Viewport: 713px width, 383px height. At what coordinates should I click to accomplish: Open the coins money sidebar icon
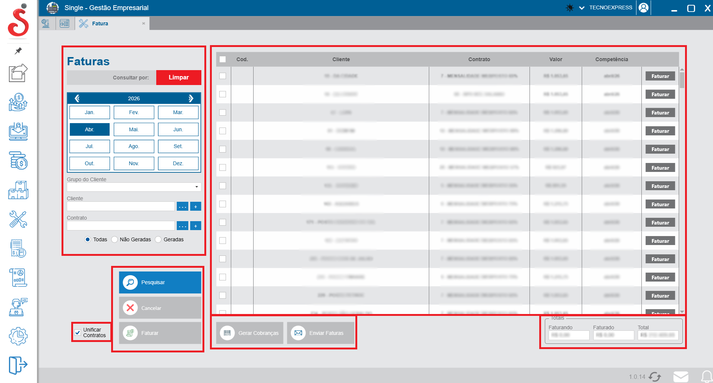[18, 161]
